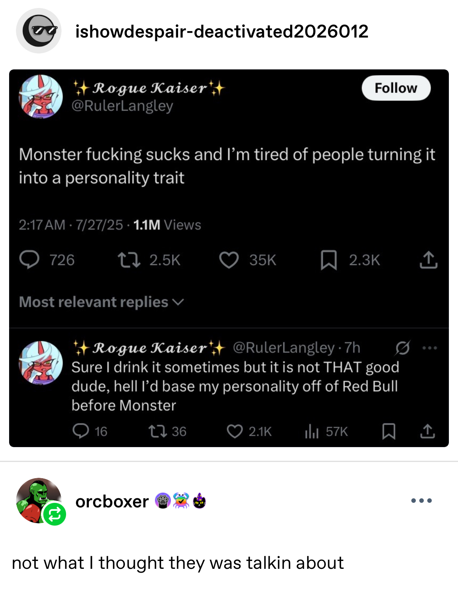Click orcboxer's green orc avatar

(38, 500)
